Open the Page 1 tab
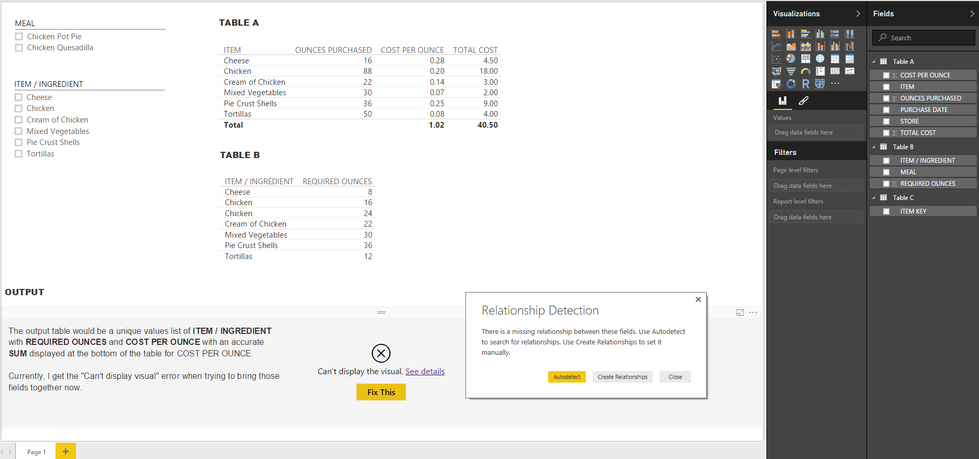The image size is (979, 459). tap(36, 452)
